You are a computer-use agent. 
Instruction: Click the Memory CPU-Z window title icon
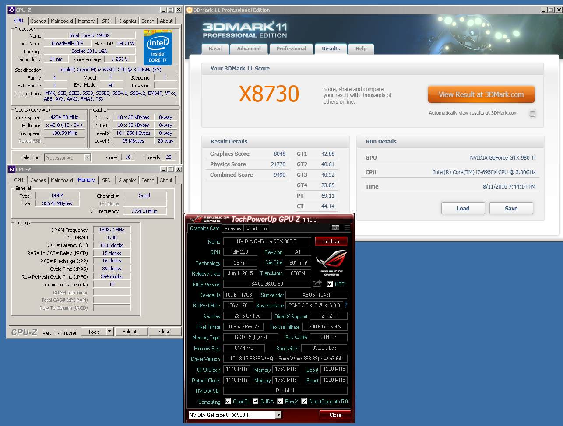pos(12,169)
